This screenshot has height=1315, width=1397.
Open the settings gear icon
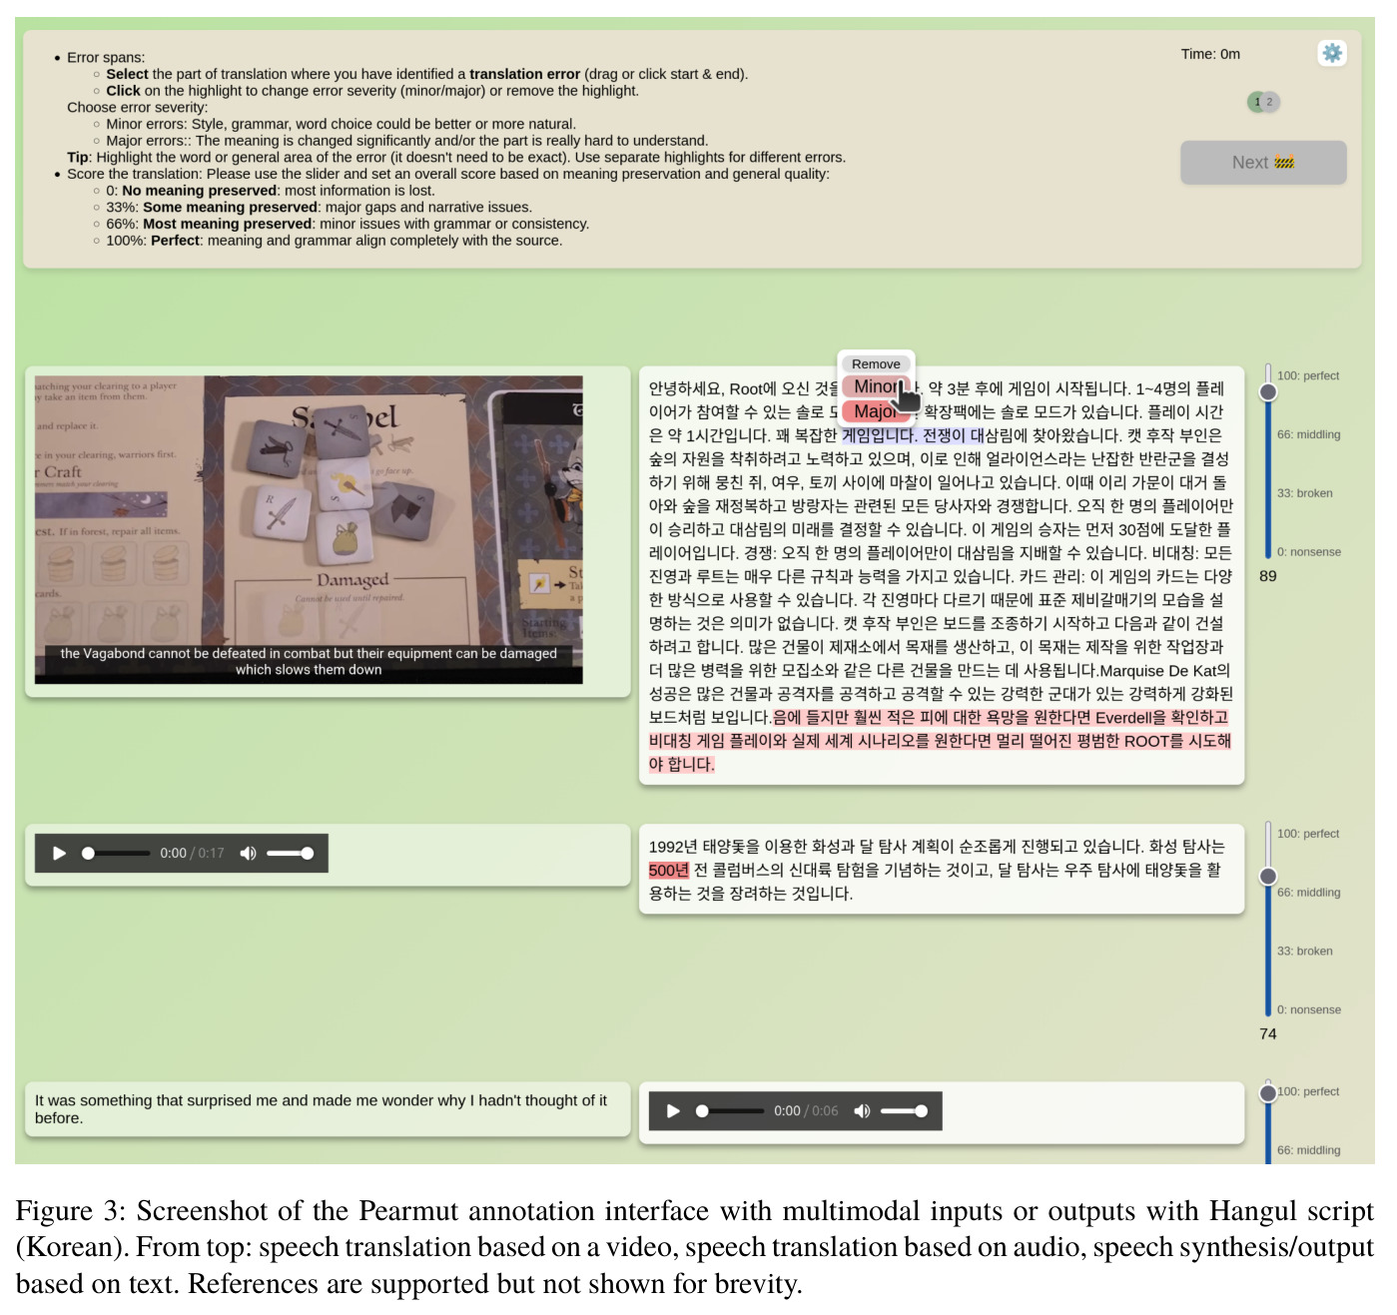click(x=1332, y=53)
